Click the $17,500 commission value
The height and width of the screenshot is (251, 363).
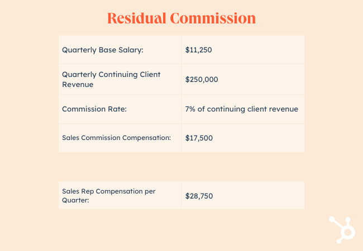click(x=199, y=138)
